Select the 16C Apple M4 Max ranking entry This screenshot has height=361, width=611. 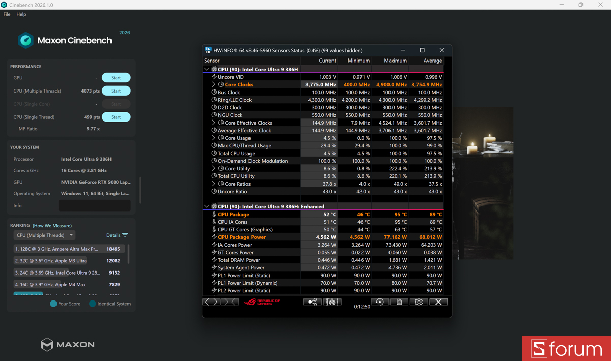point(69,285)
